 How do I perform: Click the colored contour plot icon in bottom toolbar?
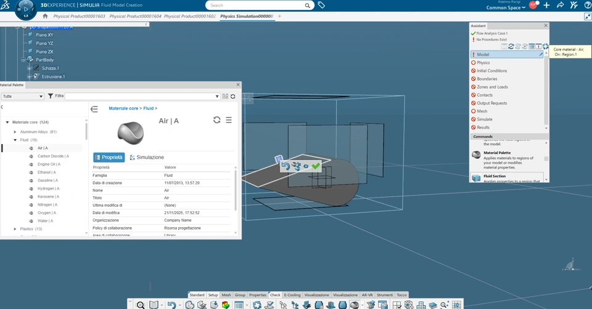tap(226, 305)
